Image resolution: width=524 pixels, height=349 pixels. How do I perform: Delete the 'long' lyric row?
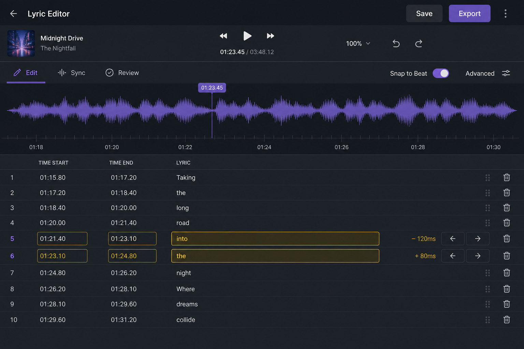click(x=507, y=208)
